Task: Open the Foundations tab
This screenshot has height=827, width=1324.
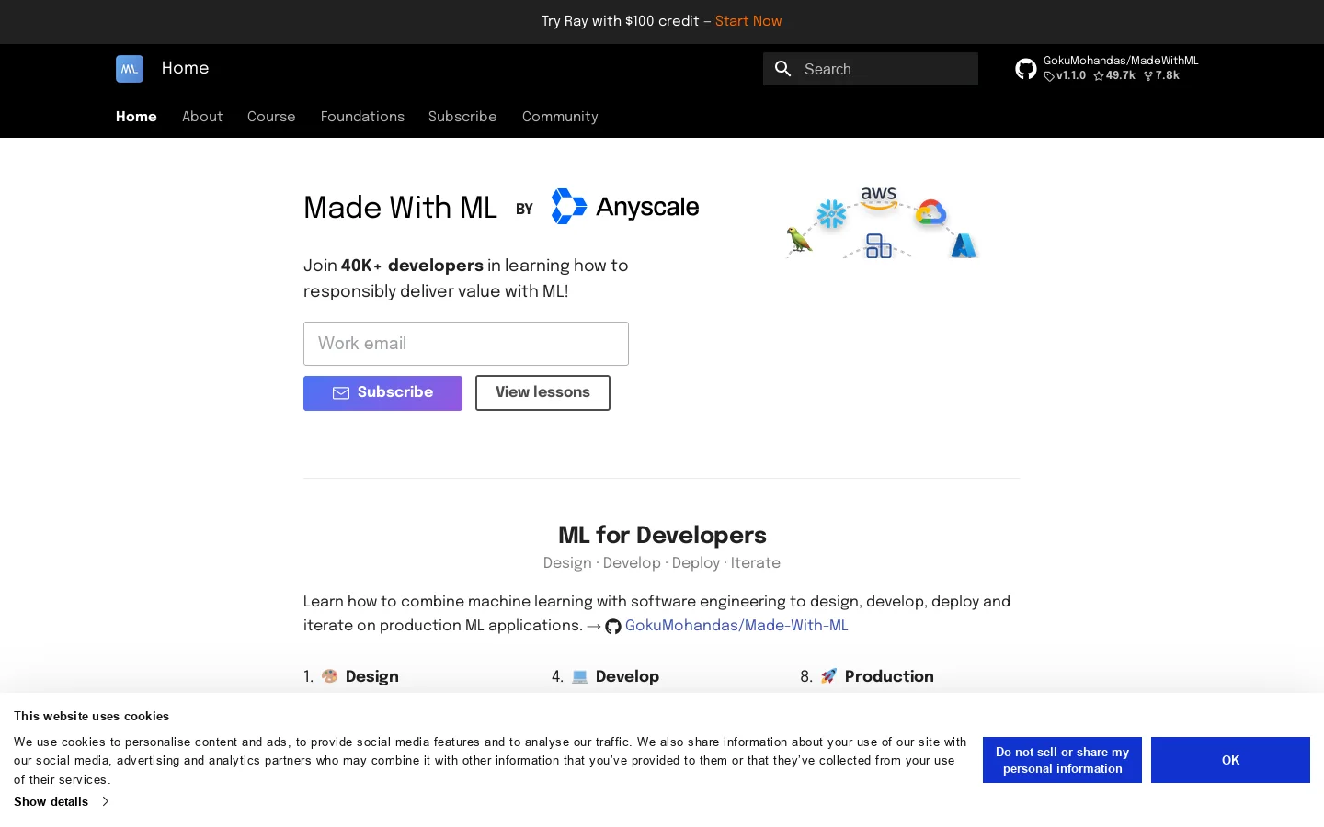Action: click(362, 117)
